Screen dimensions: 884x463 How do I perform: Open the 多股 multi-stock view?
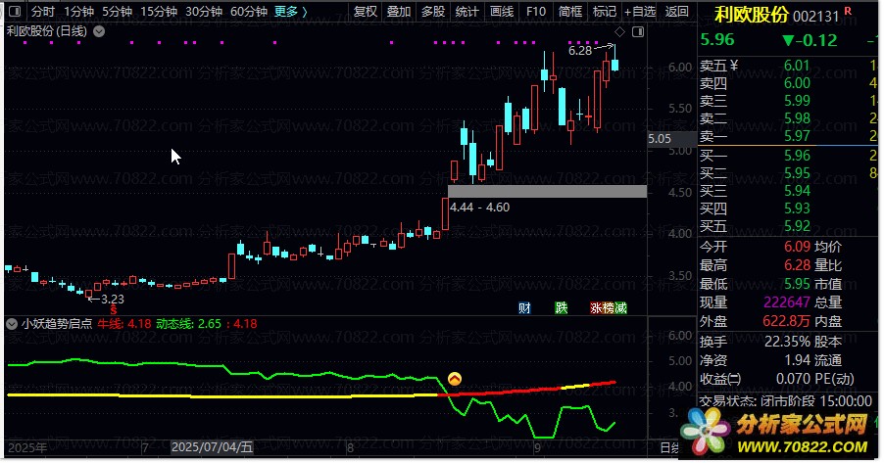click(433, 12)
